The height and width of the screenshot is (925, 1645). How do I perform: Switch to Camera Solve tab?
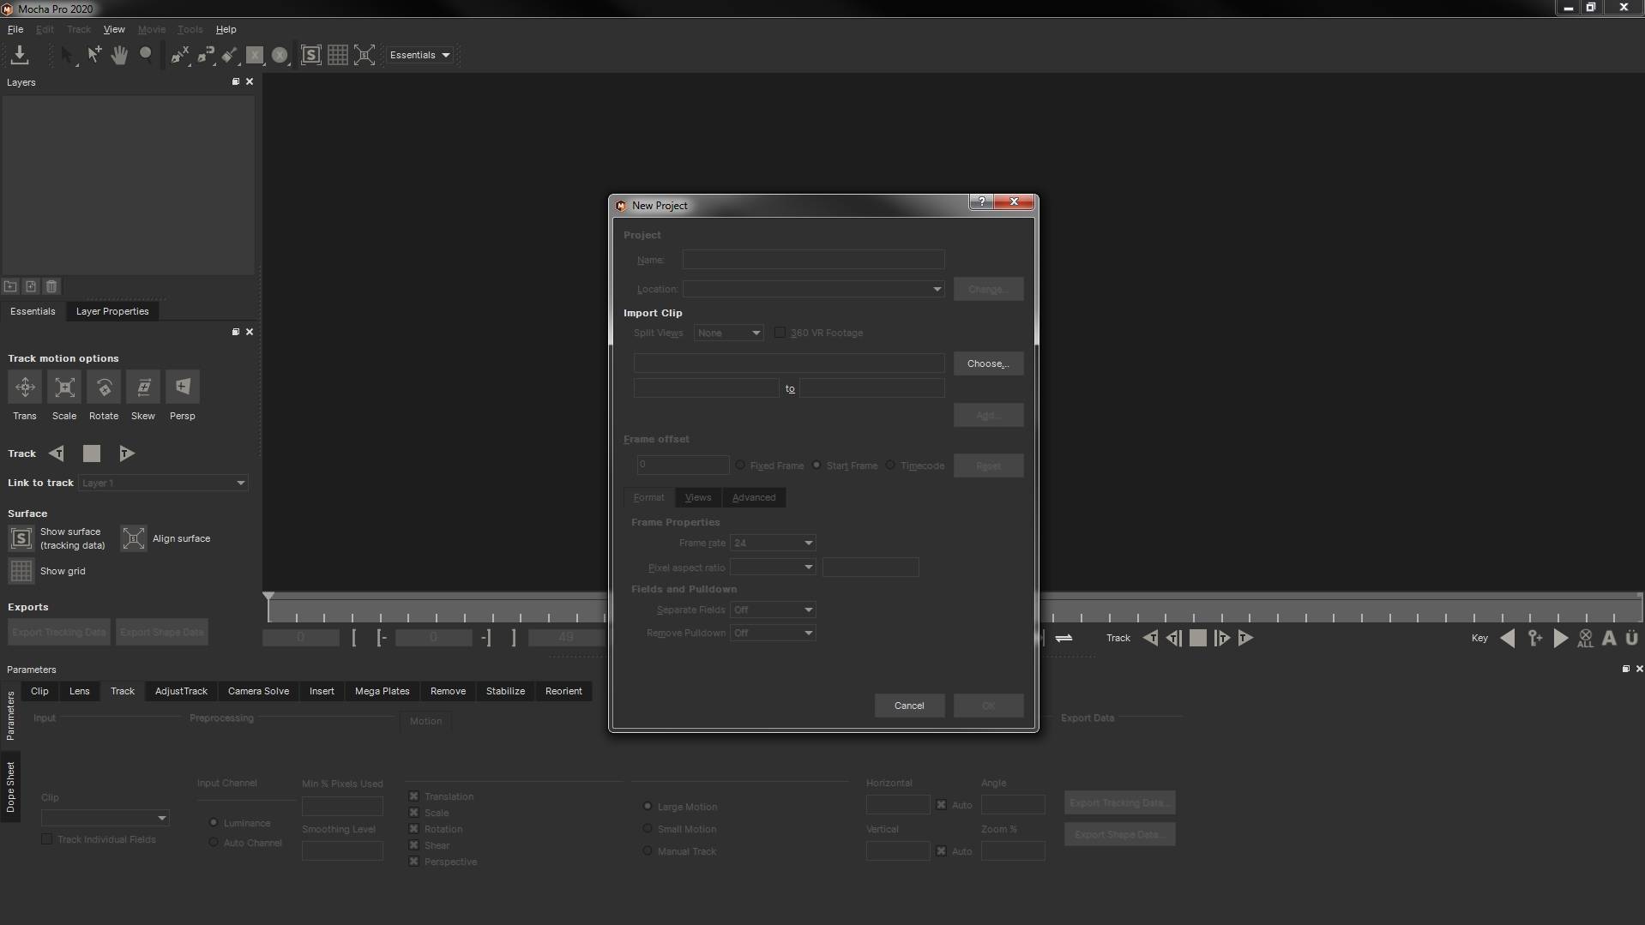pyautogui.click(x=258, y=691)
